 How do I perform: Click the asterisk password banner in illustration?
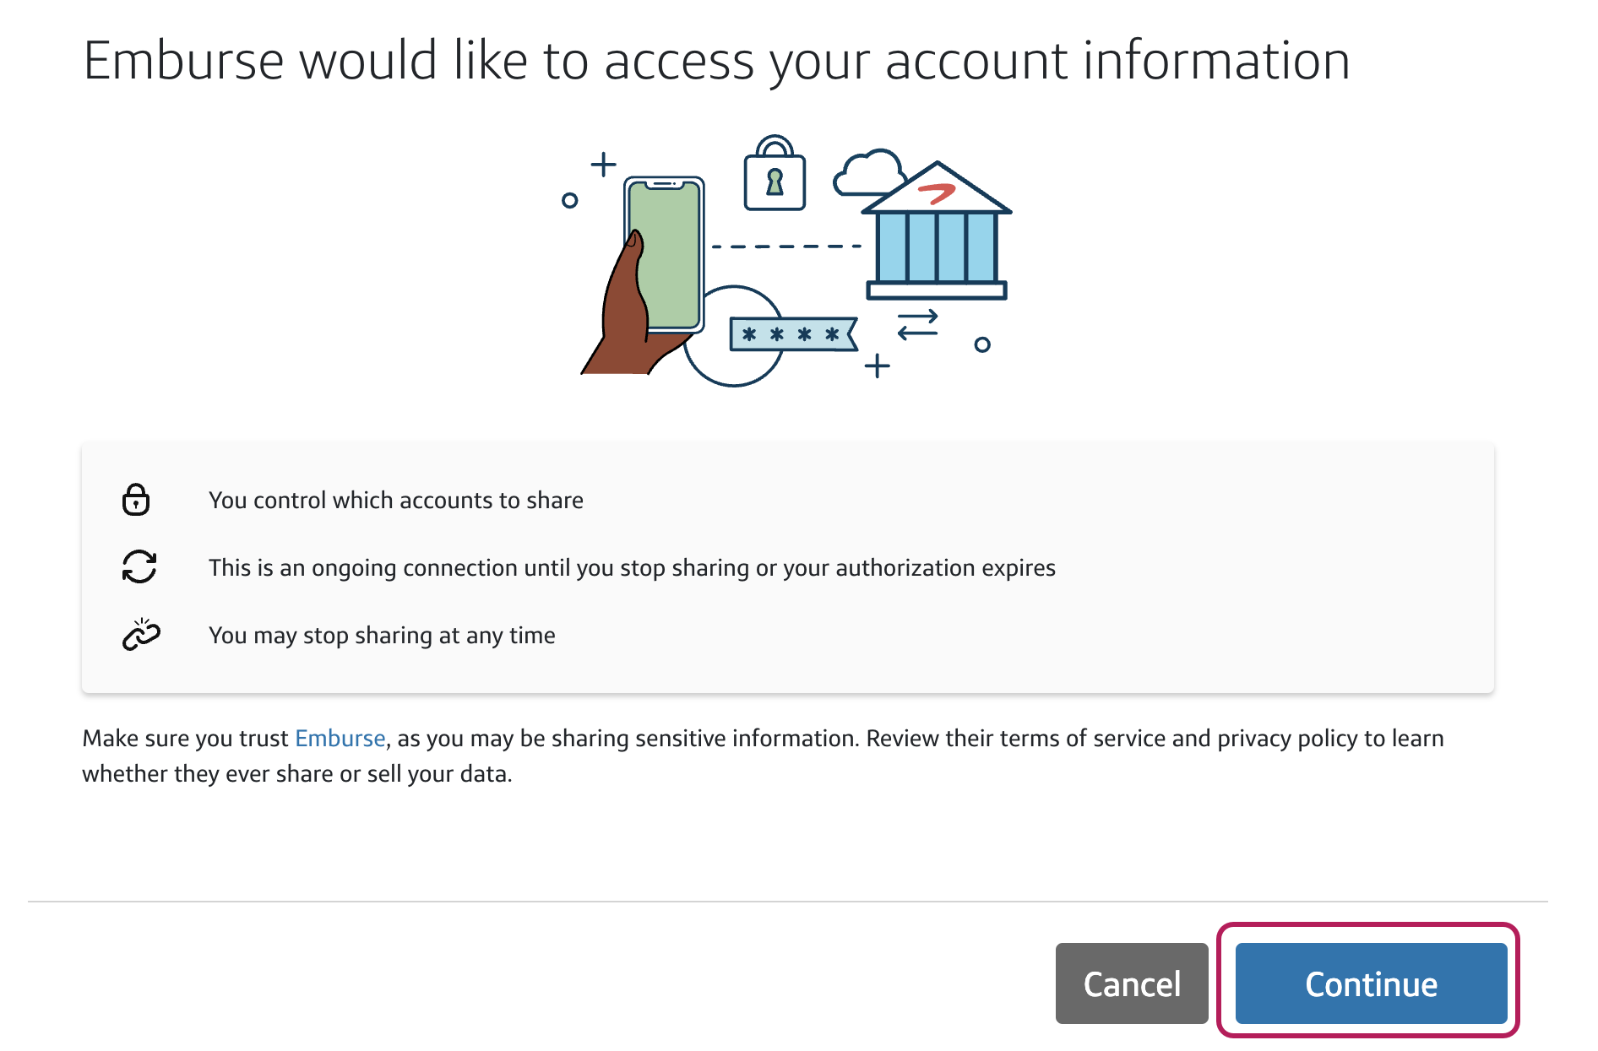[x=792, y=334]
